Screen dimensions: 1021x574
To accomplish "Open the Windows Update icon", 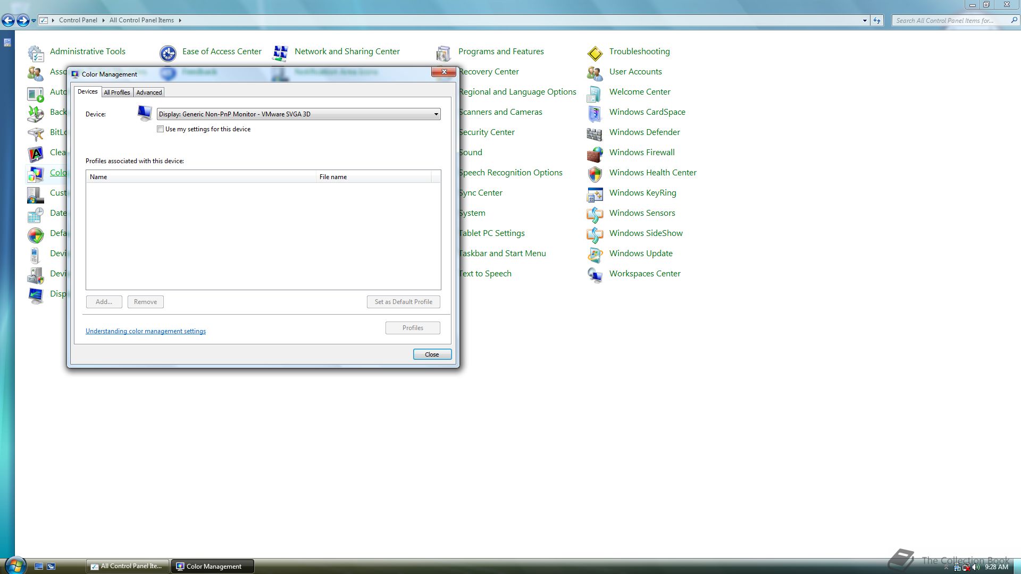I will (x=595, y=255).
